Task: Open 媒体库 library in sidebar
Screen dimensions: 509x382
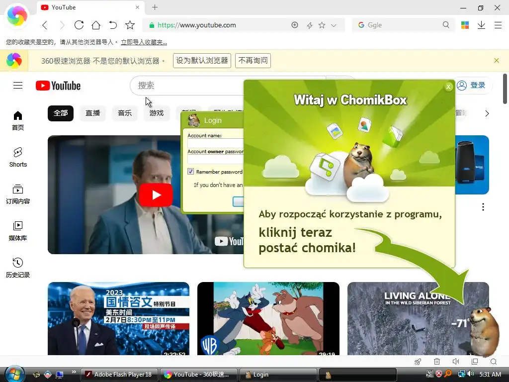Action: [x=18, y=231]
